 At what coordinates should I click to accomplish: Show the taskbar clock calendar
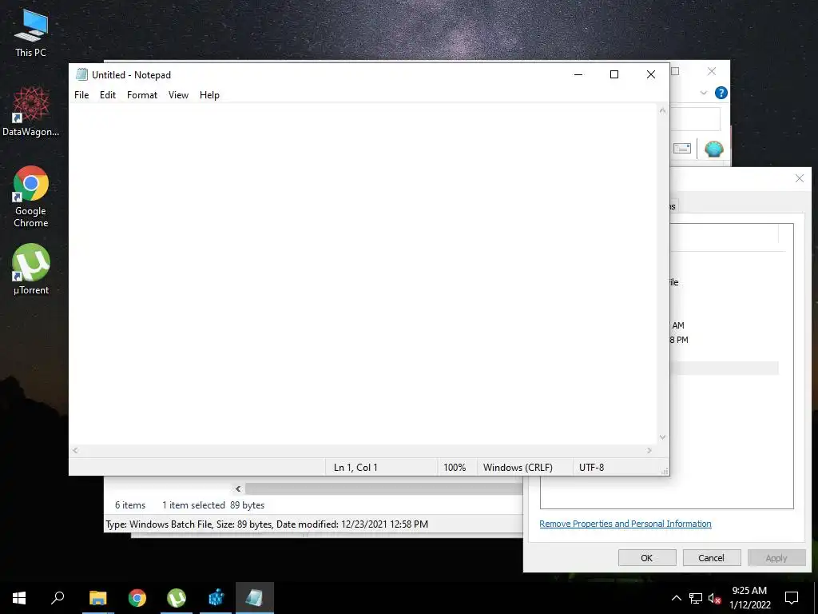pyautogui.click(x=749, y=598)
